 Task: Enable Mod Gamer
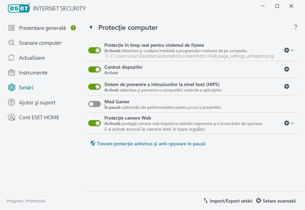coord(94,104)
